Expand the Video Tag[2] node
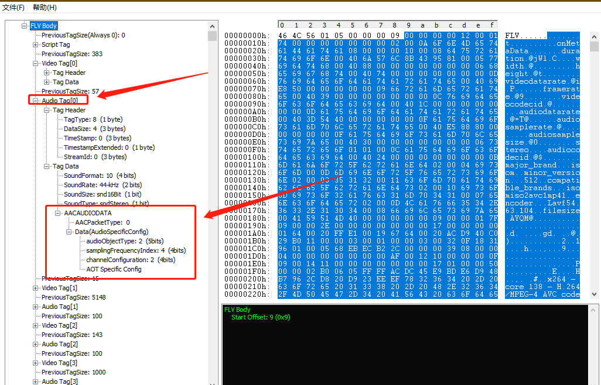 35,326
